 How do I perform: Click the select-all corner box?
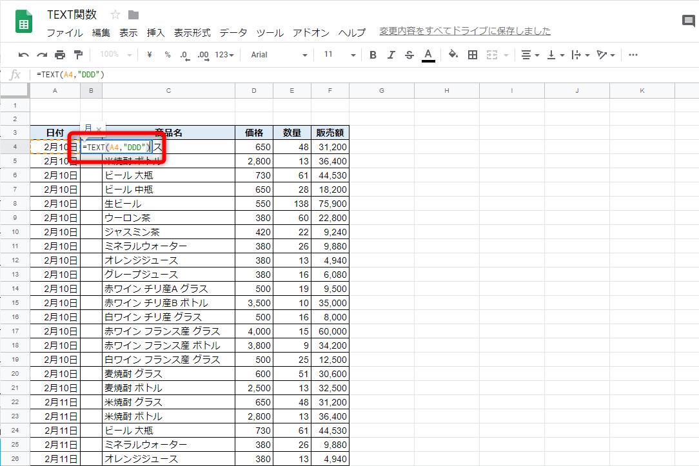click(15, 90)
